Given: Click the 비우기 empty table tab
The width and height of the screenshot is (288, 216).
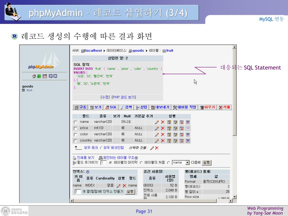Looking at the screenshot, I should click(x=207, y=107).
